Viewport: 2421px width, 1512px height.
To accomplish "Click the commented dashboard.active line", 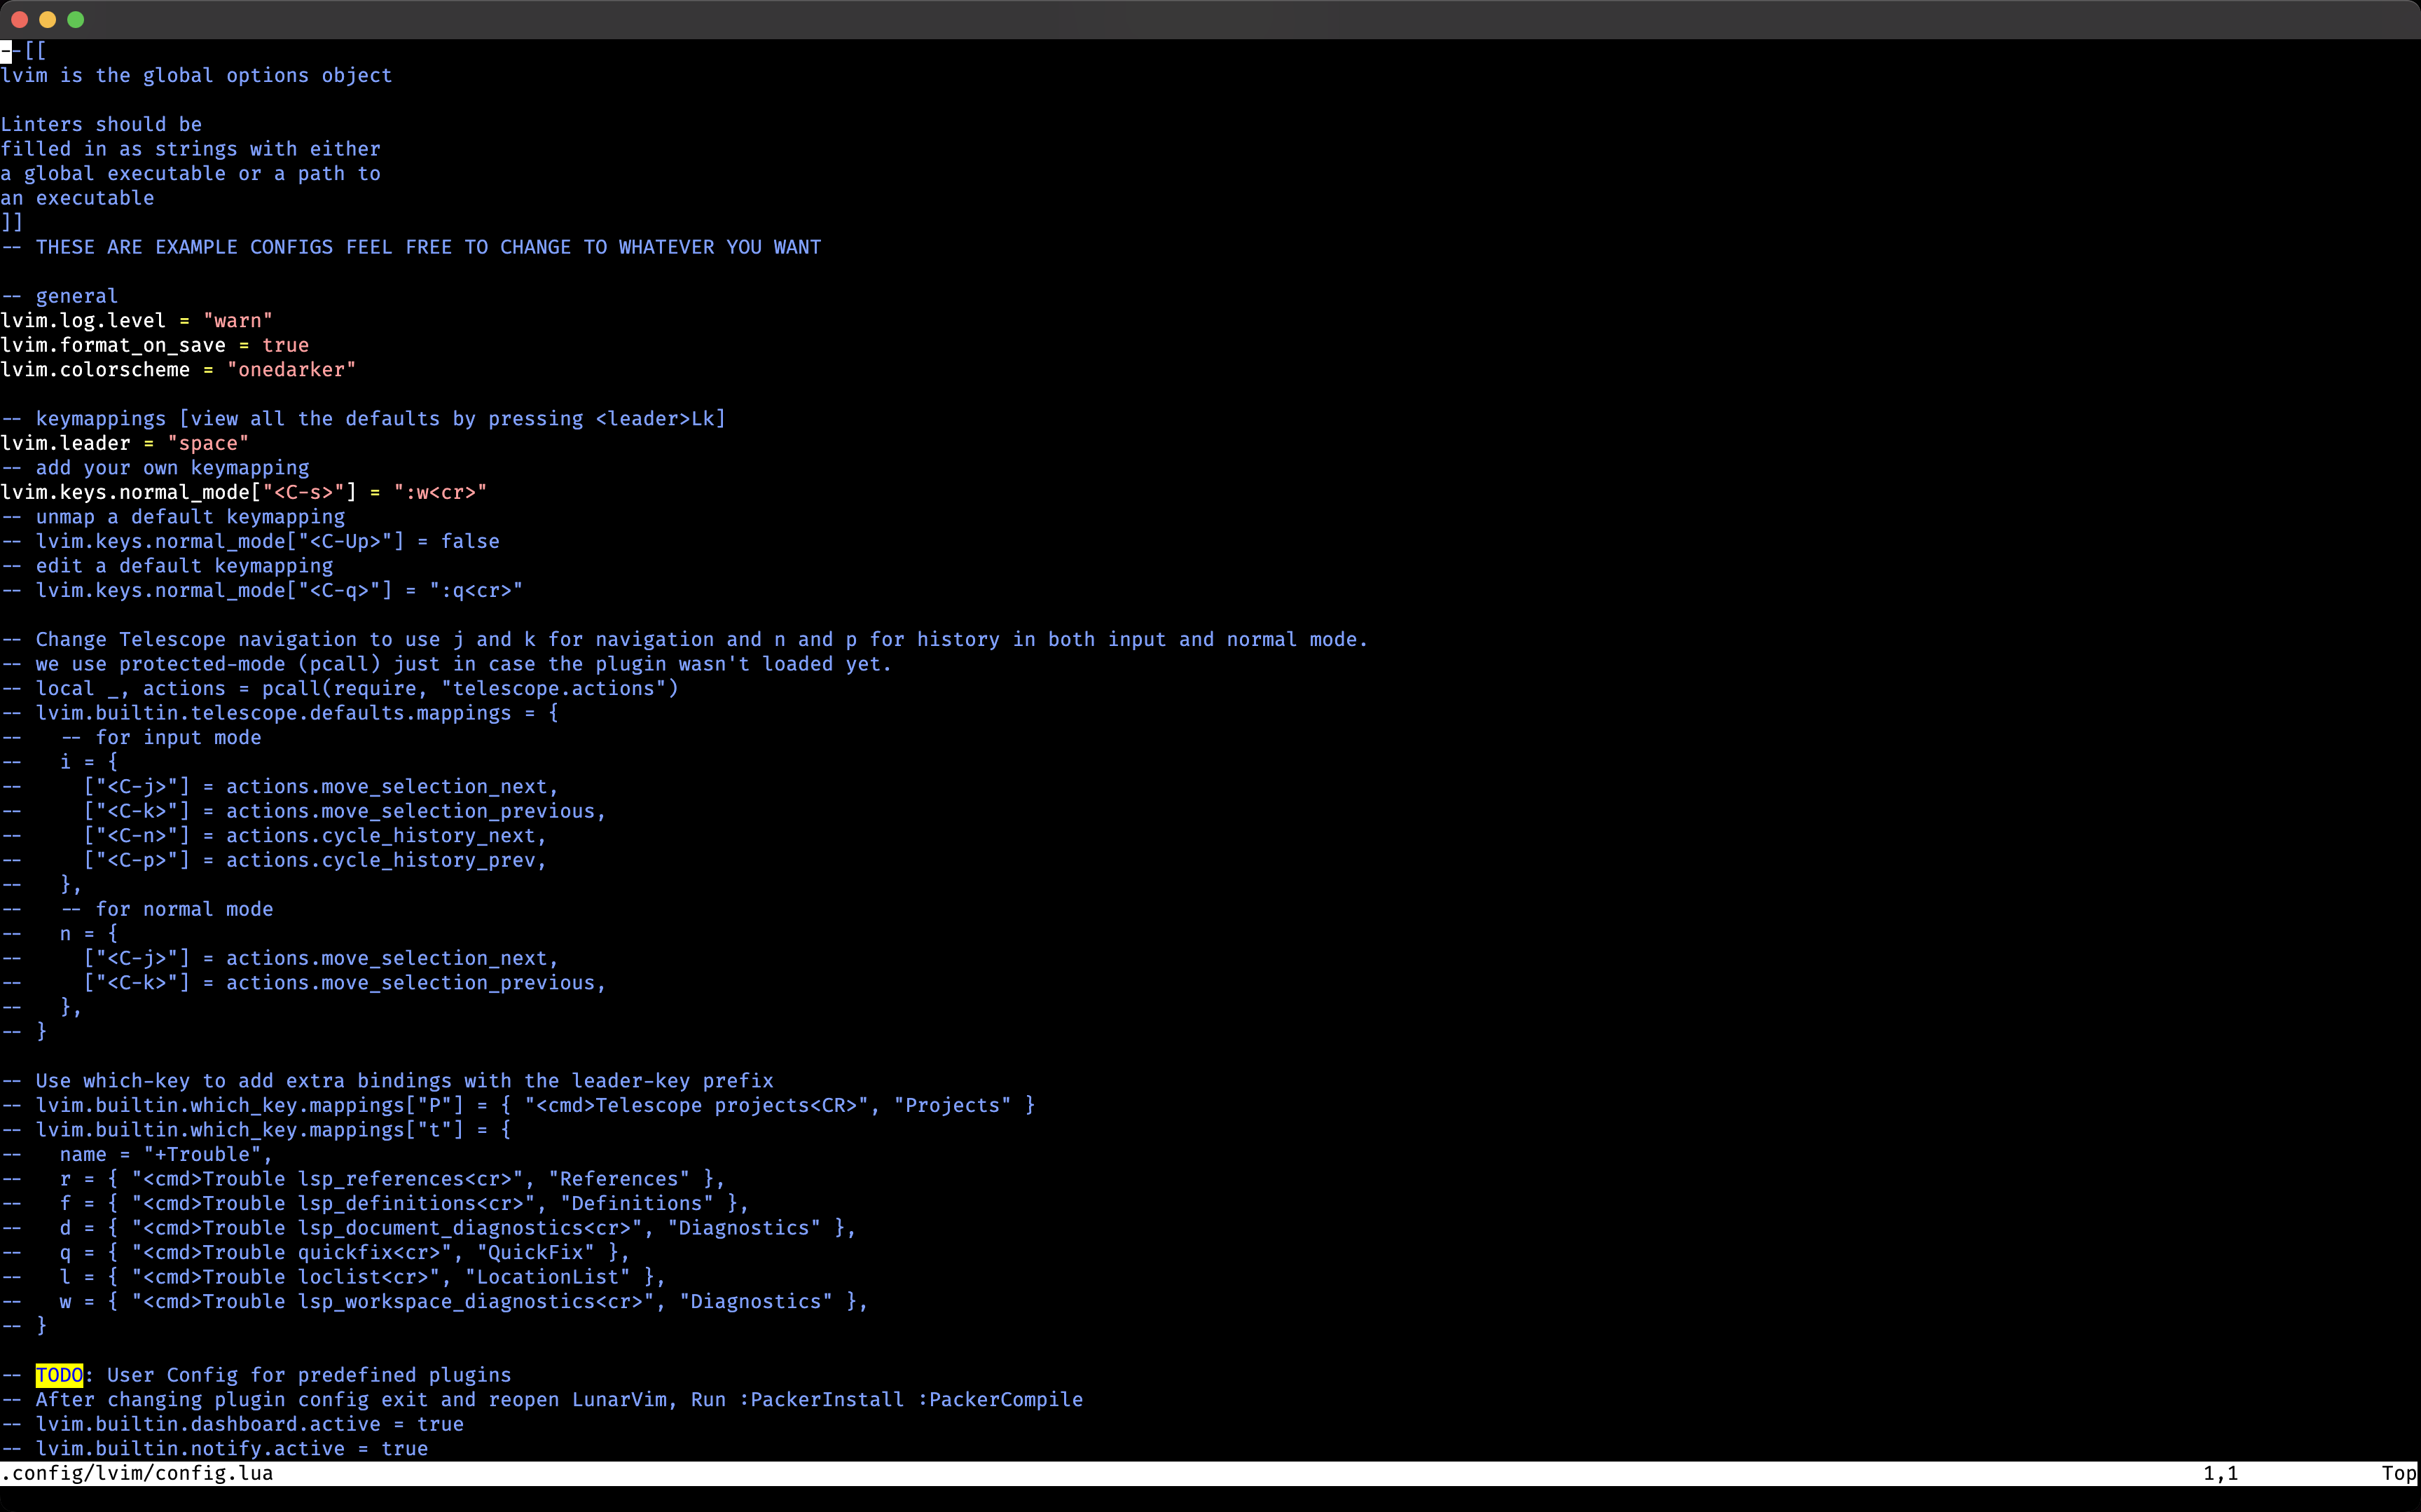I will tap(232, 1424).
